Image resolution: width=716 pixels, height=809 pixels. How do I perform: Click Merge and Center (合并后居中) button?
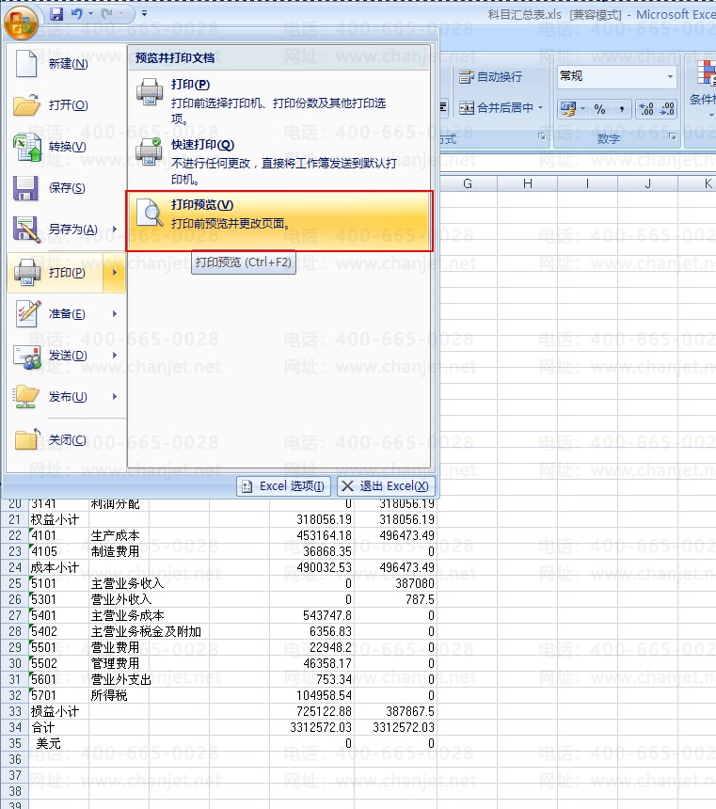pyautogui.click(x=496, y=108)
